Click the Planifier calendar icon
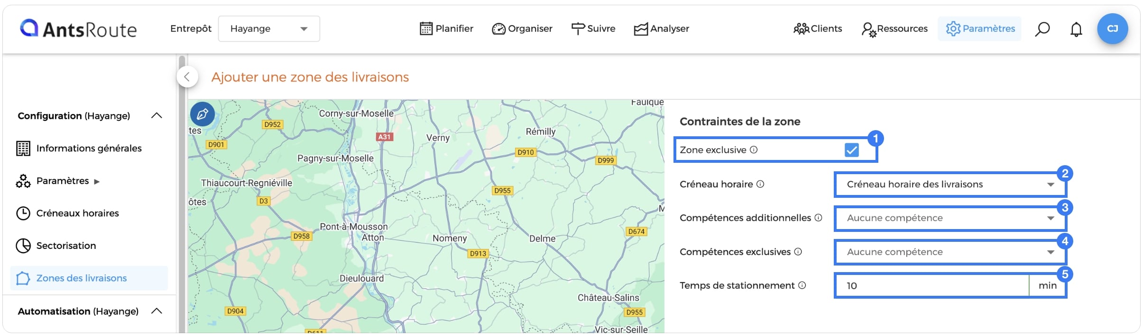Image resolution: width=1143 pixels, height=336 pixels. coord(426,29)
